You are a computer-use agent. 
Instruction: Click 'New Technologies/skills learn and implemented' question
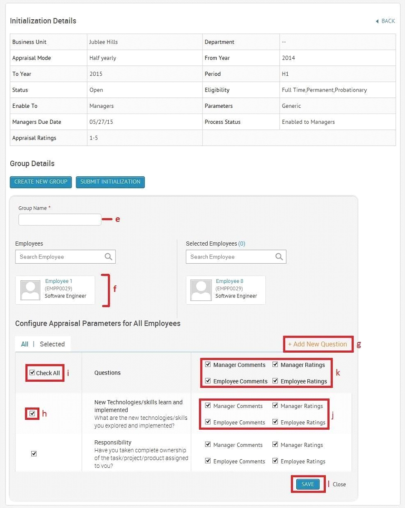tap(138, 406)
